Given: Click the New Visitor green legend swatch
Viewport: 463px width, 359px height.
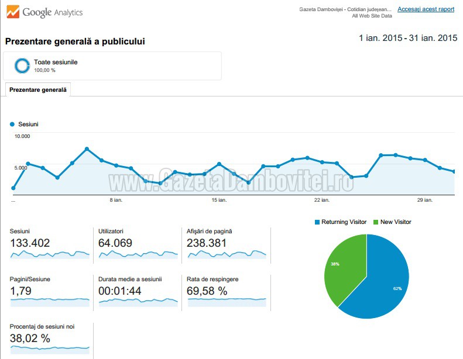Looking at the screenshot, I should point(376,222).
